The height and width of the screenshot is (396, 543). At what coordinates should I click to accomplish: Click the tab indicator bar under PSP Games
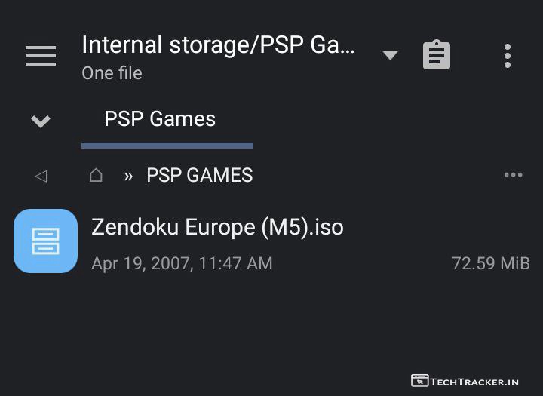[167, 145]
